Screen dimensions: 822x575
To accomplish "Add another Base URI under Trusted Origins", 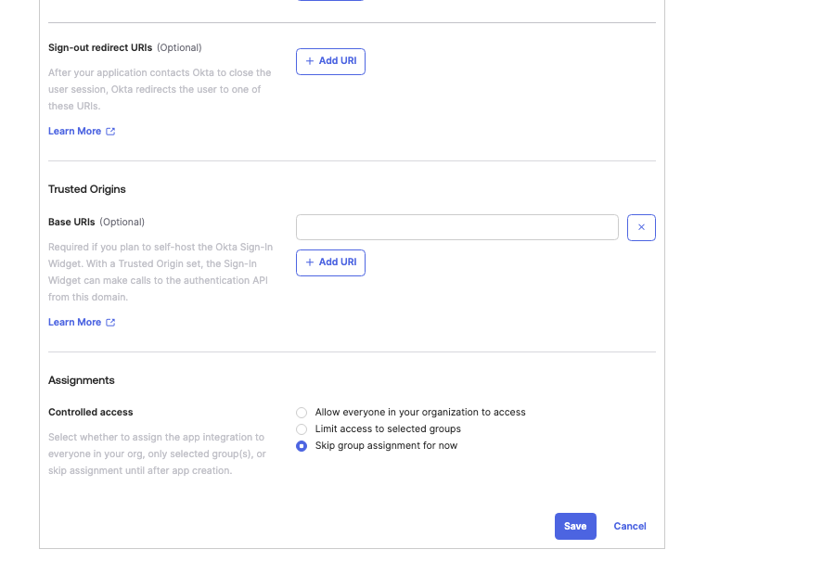I will coord(330,262).
